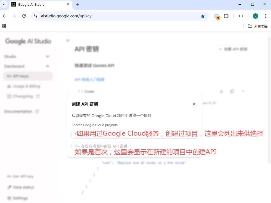Open View status in sidebar

[21, 187]
